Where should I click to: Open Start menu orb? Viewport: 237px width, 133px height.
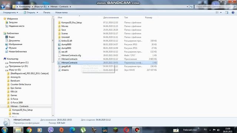point(5,130)
